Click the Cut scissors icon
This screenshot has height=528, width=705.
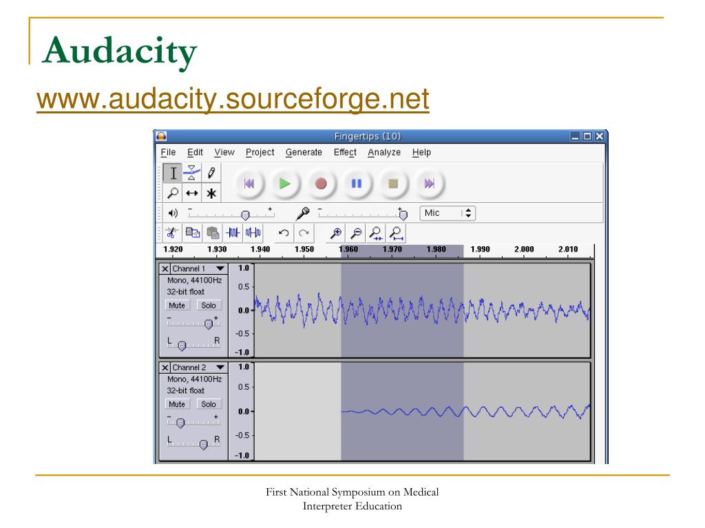(x=171, y=232)
